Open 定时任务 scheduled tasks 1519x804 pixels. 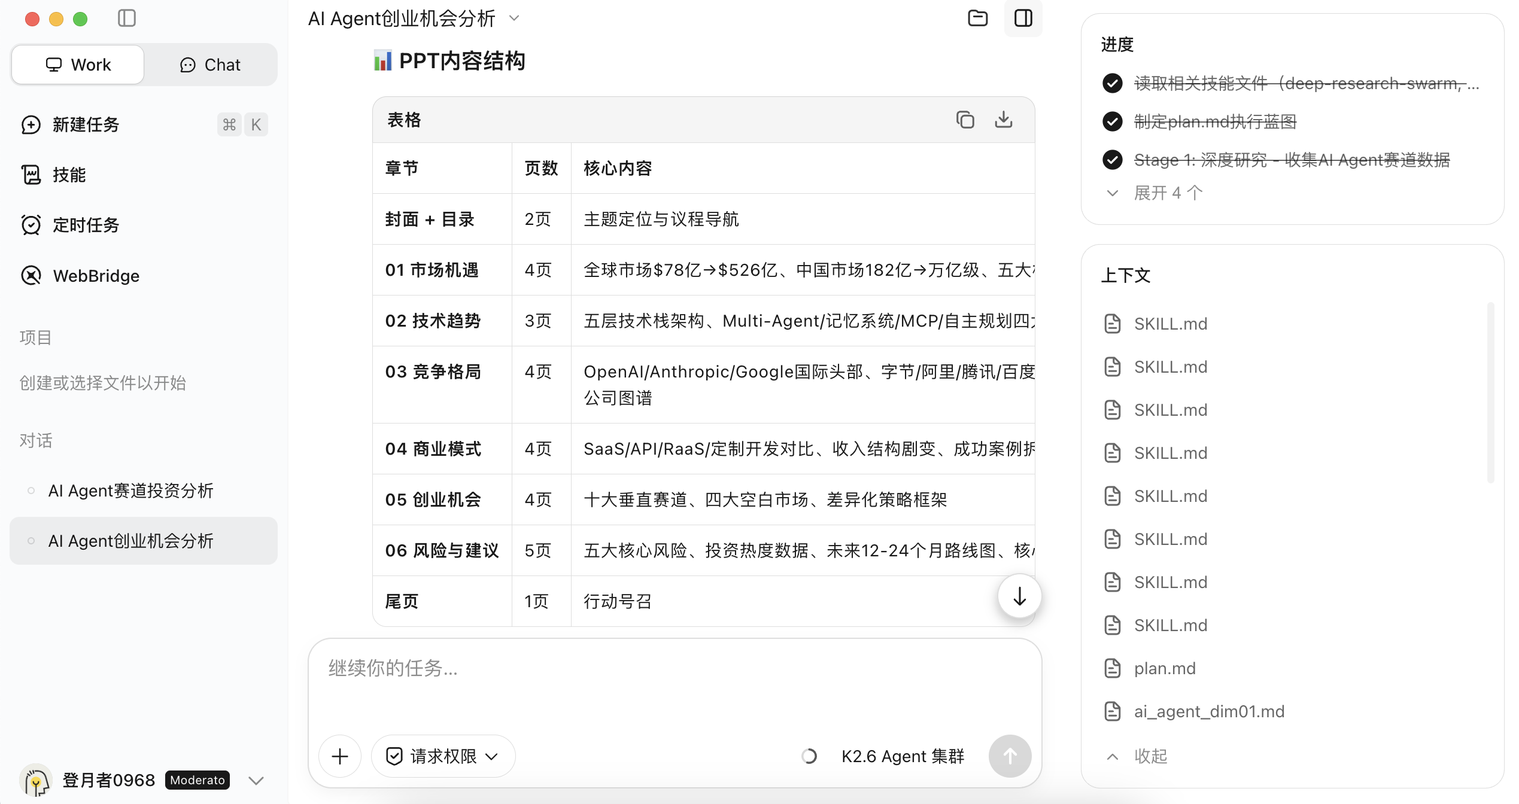(144, 225)
